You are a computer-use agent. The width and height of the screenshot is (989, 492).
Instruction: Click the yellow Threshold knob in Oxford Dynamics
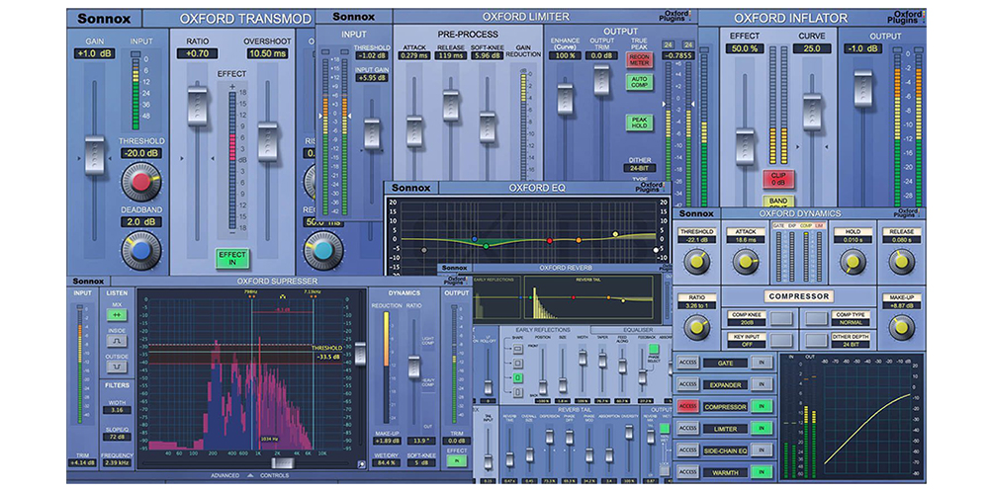(699, 261)
